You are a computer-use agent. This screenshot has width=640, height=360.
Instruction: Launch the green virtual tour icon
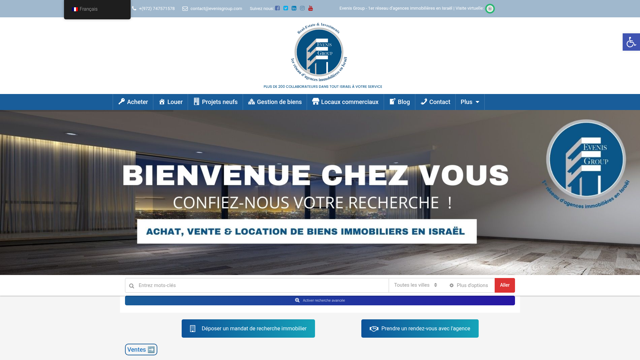click(490, 9)
